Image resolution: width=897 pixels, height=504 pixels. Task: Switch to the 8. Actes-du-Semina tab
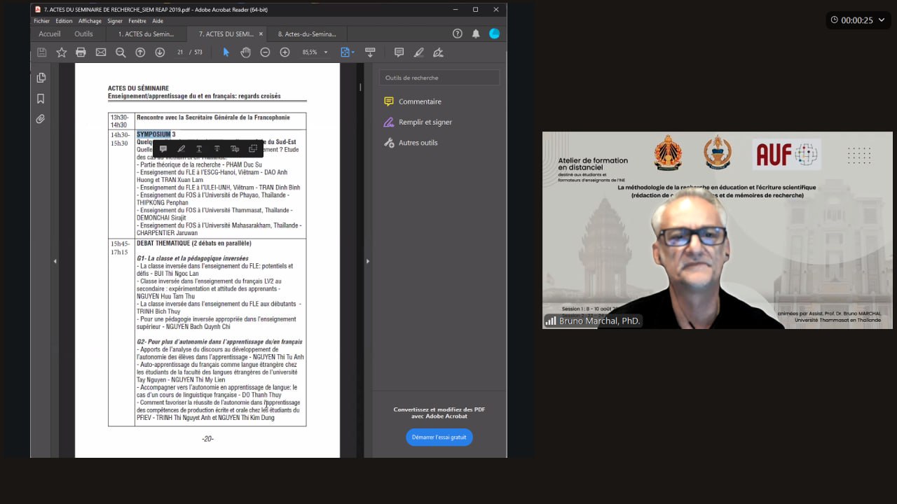[307, 34]
